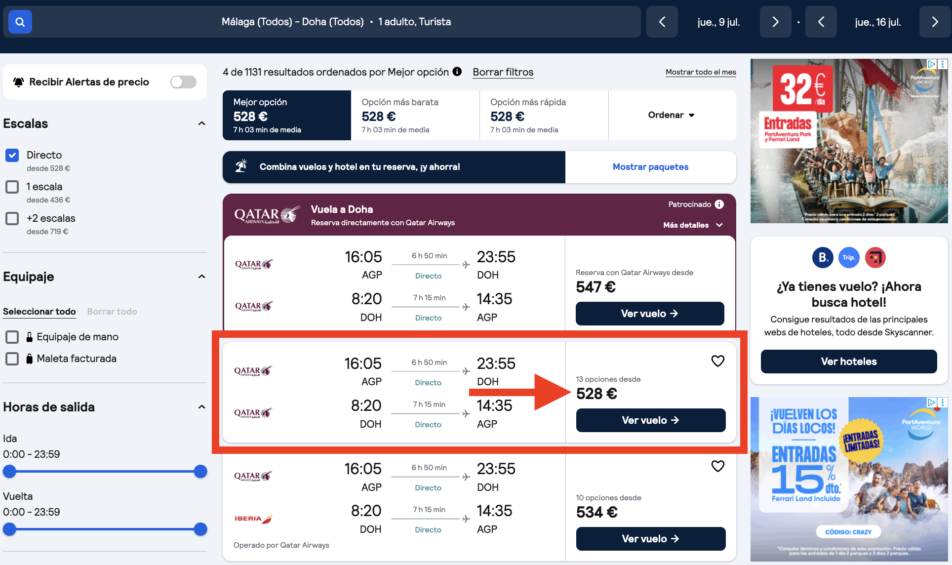The image size is (952, 565).
Task: Enable the Equipaje de mano checkbox
Action: tap(12, 337)
